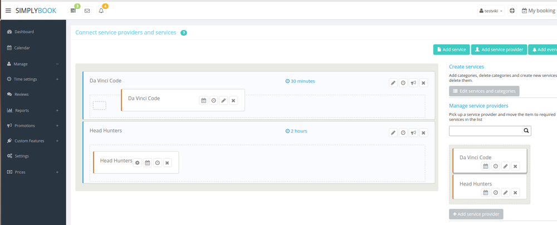Click the search magnifier icon in provider search
This screenshot has width=557, height=225.
[x=526, y=131]
